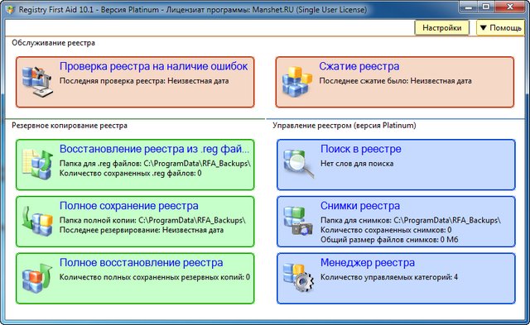The image size is (530, 325).
Task: Click text Последнее резервирование: Неизвестная дата
Action: pyautogui.click(x=142, y=230)
